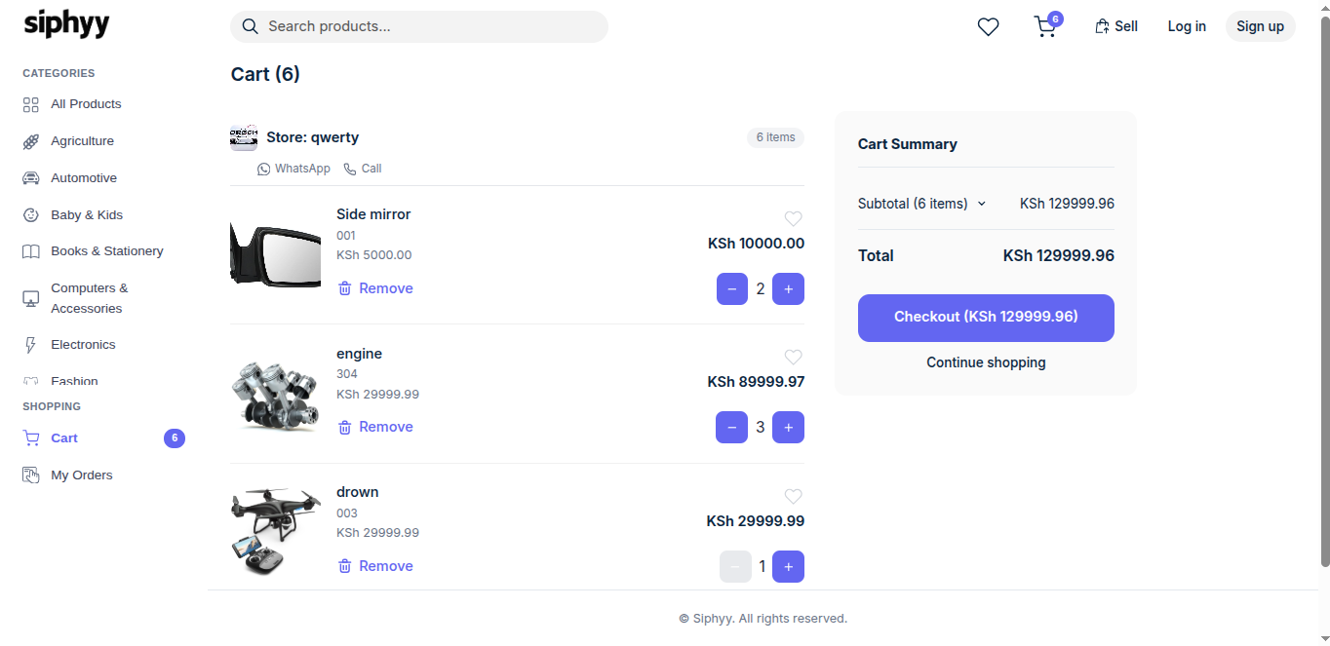Click KSh 10000.00 Side mirror price
1330x646 pixels.
[756, 244]
